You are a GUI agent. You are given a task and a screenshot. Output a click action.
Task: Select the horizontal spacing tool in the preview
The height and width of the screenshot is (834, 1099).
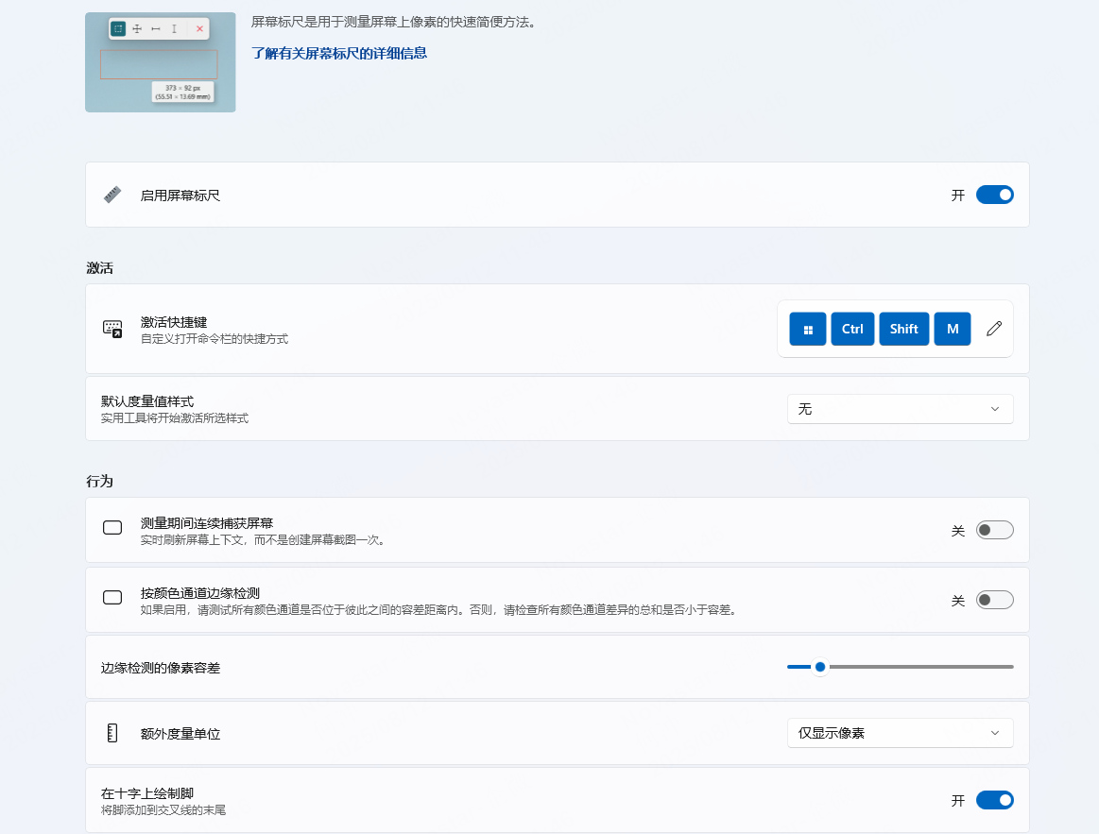pyautogui.click(x=155, y=28)
